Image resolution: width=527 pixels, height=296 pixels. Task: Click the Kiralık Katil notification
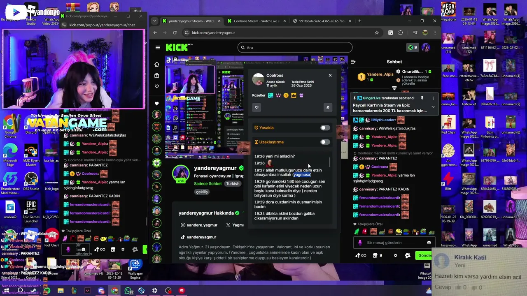click(480, 272)
